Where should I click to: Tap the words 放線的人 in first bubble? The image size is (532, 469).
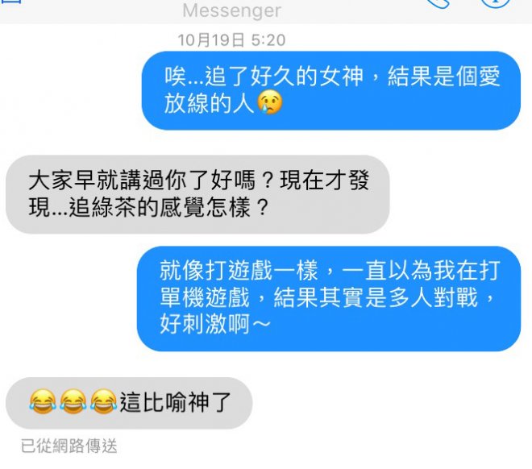(x=210, y=103)
